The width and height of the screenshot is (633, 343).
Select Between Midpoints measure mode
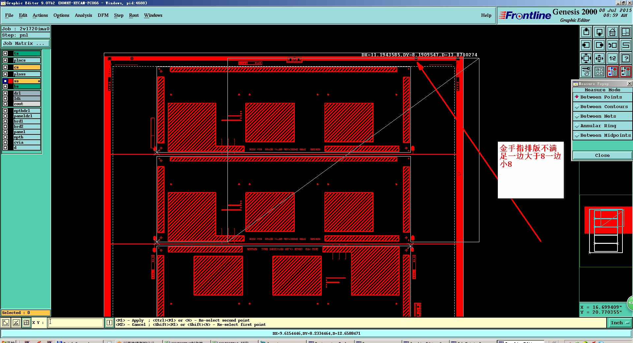coord(602,135)
